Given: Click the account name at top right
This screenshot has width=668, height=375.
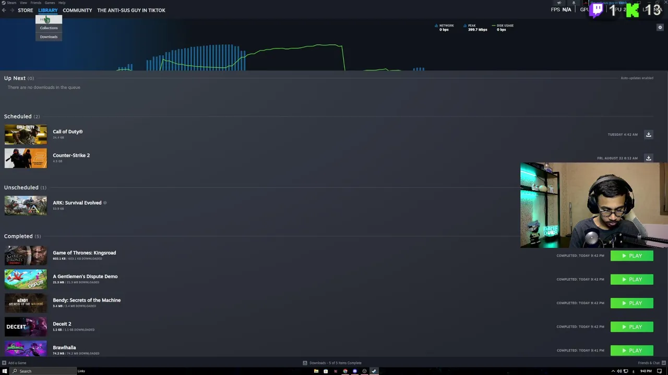Looking at the screenshot, I should (x=608, y=3).
